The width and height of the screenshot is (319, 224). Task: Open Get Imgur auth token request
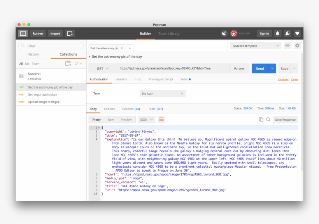click(x=51, y=95)
